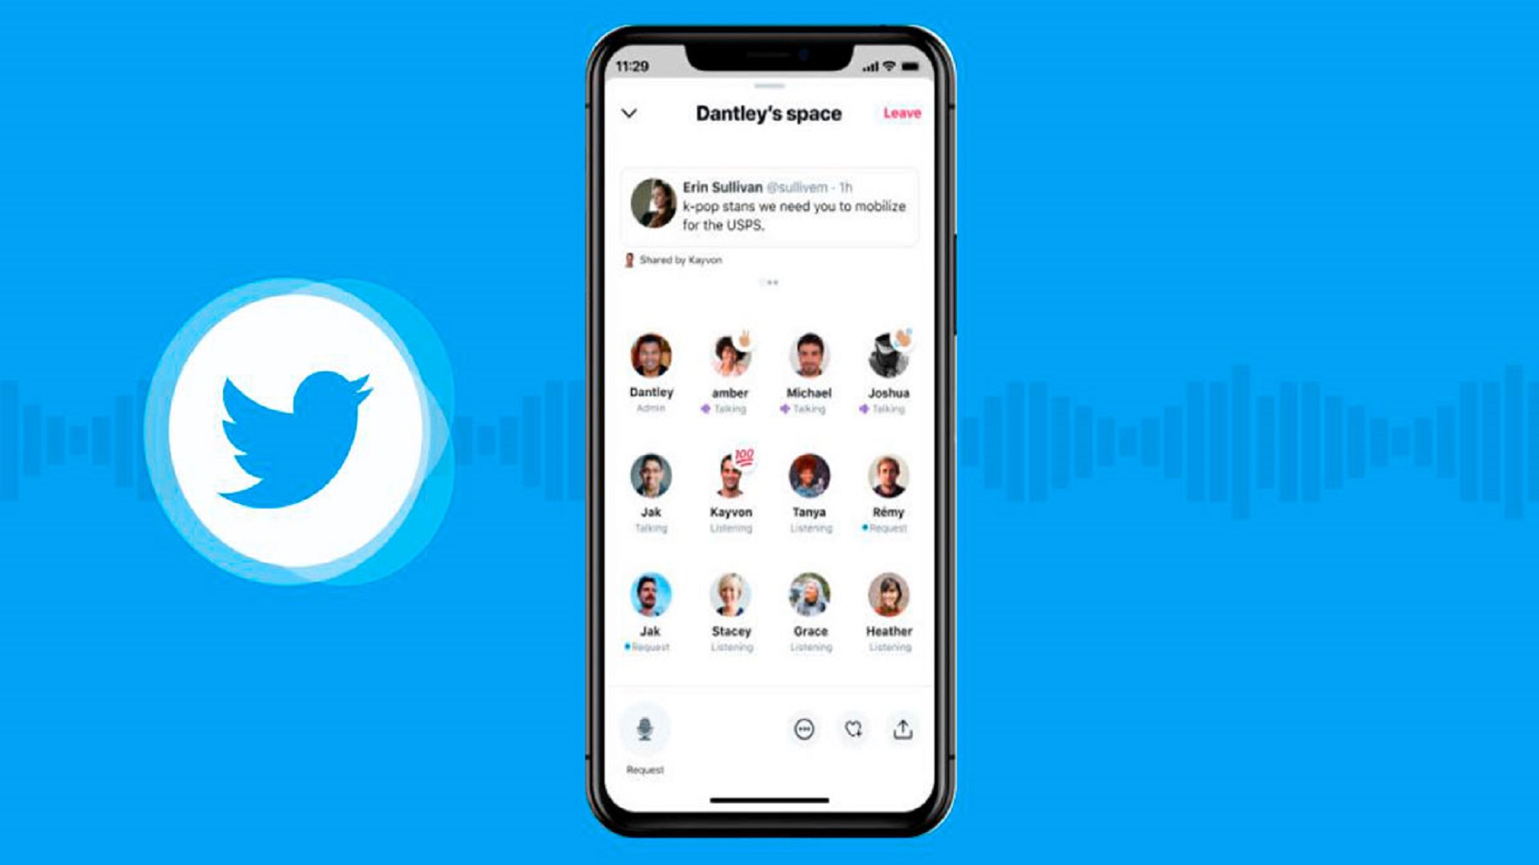
Task: Click the heart/like icon at bottom
Action: tap(853, 729)
